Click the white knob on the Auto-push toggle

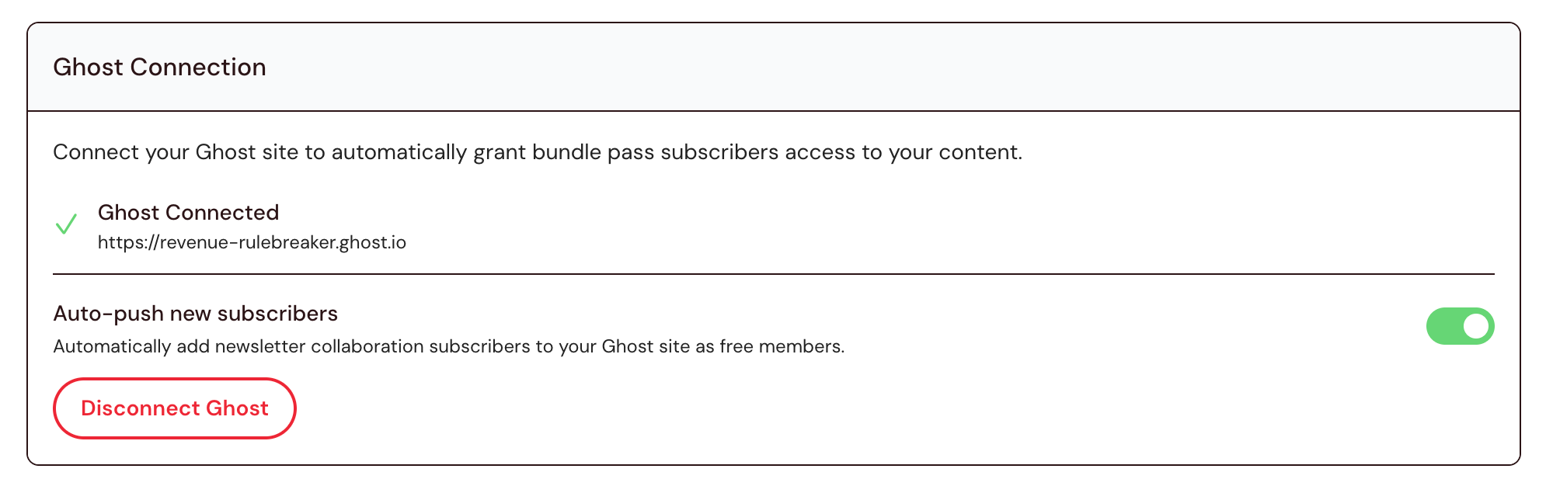point(1476,326)
